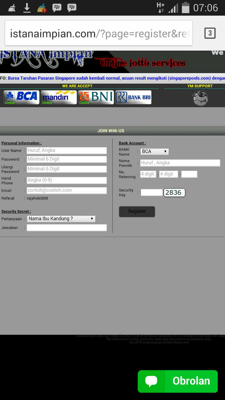
Task: Tap the 07:06 status bar clock
Action: click(x=205, y=8)
